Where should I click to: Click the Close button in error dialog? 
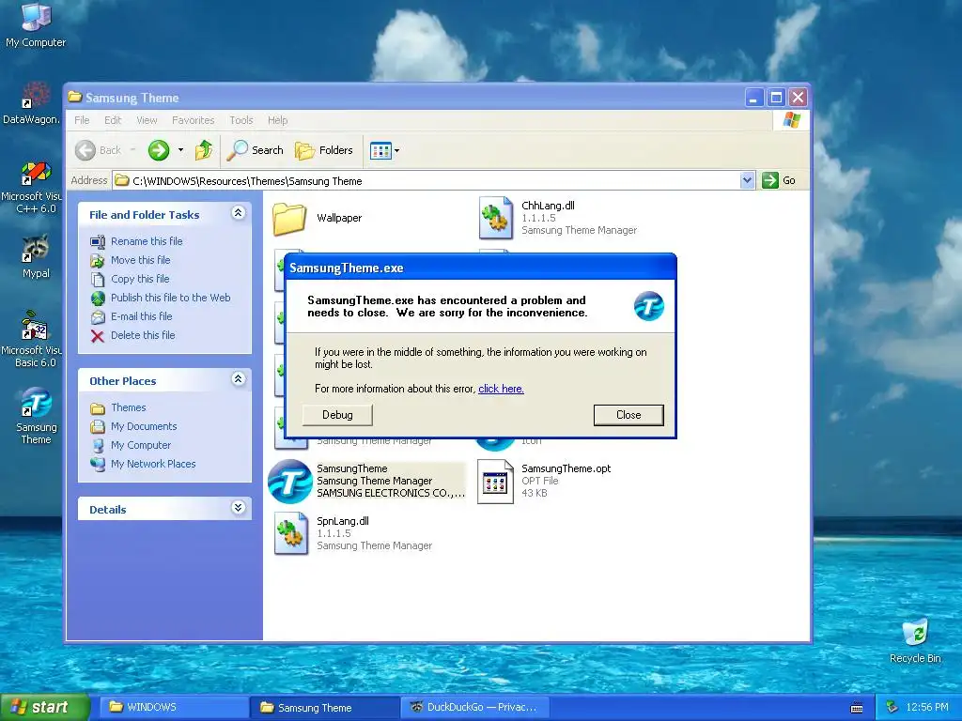pos(628,415)
